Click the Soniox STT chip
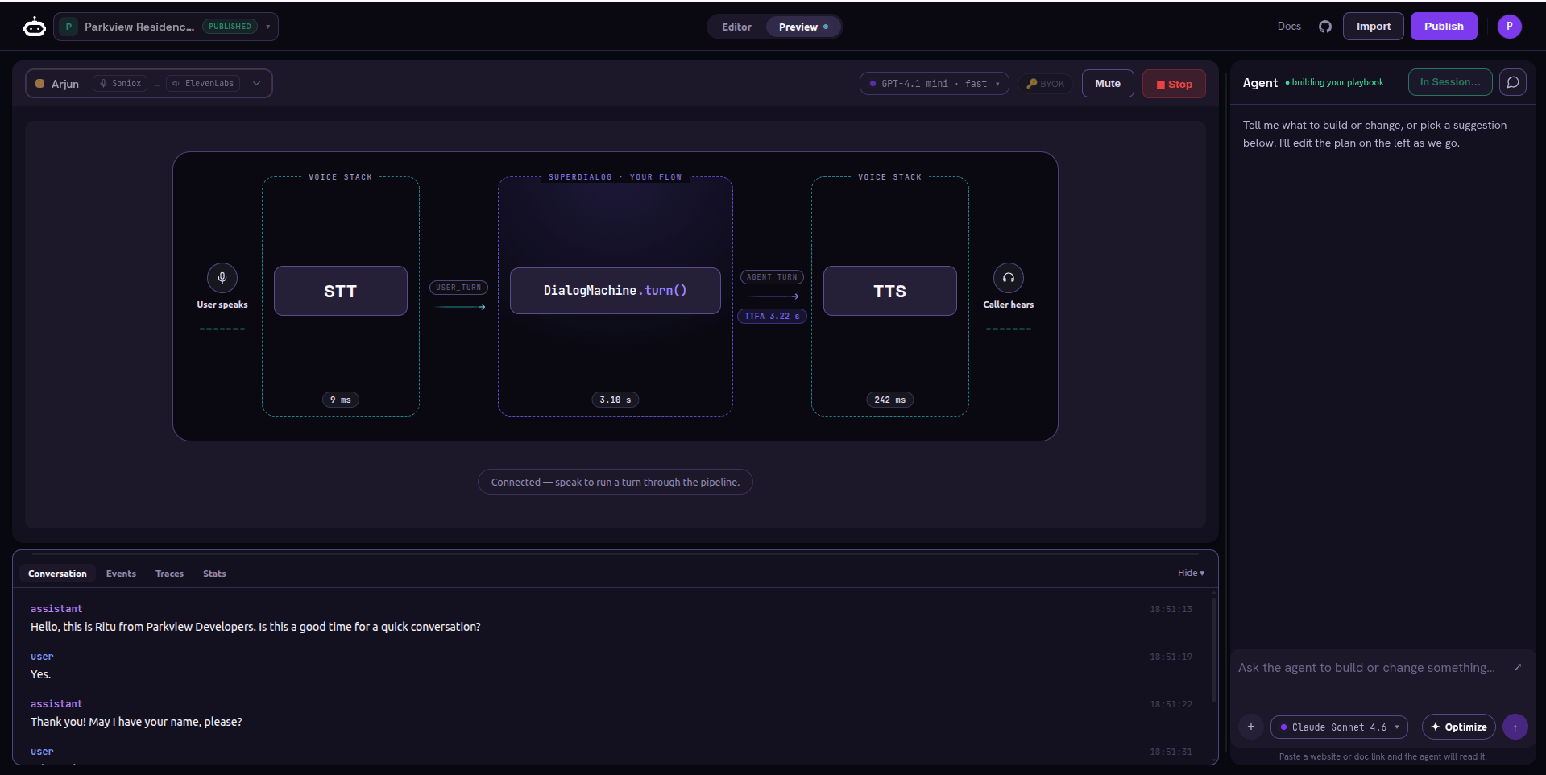1546x775 pixels. 120,84
